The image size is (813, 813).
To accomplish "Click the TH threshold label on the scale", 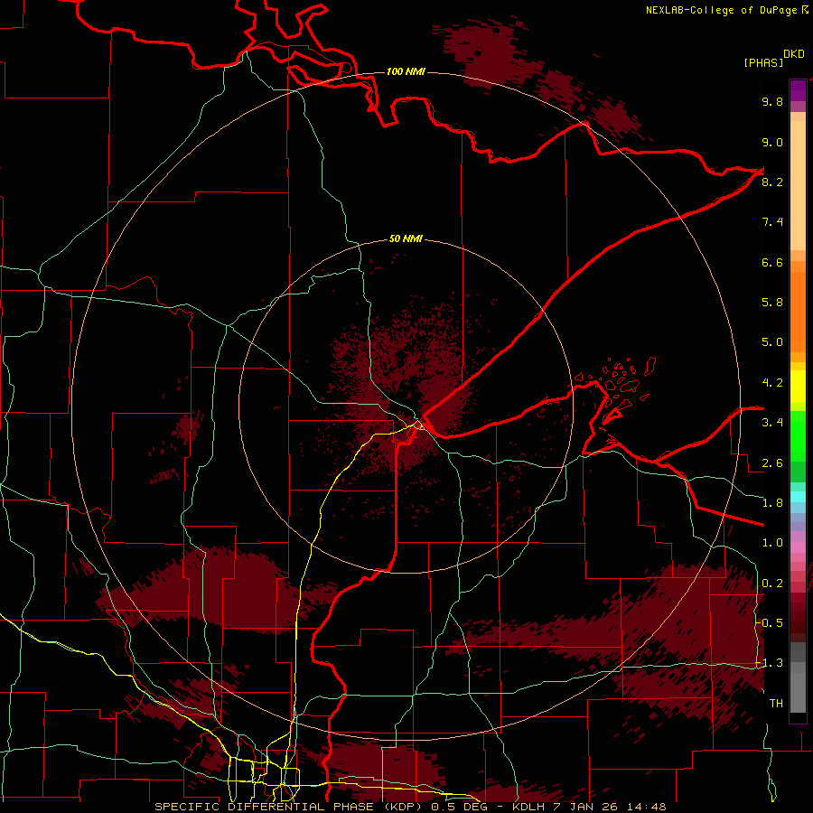I will (776, 704).
